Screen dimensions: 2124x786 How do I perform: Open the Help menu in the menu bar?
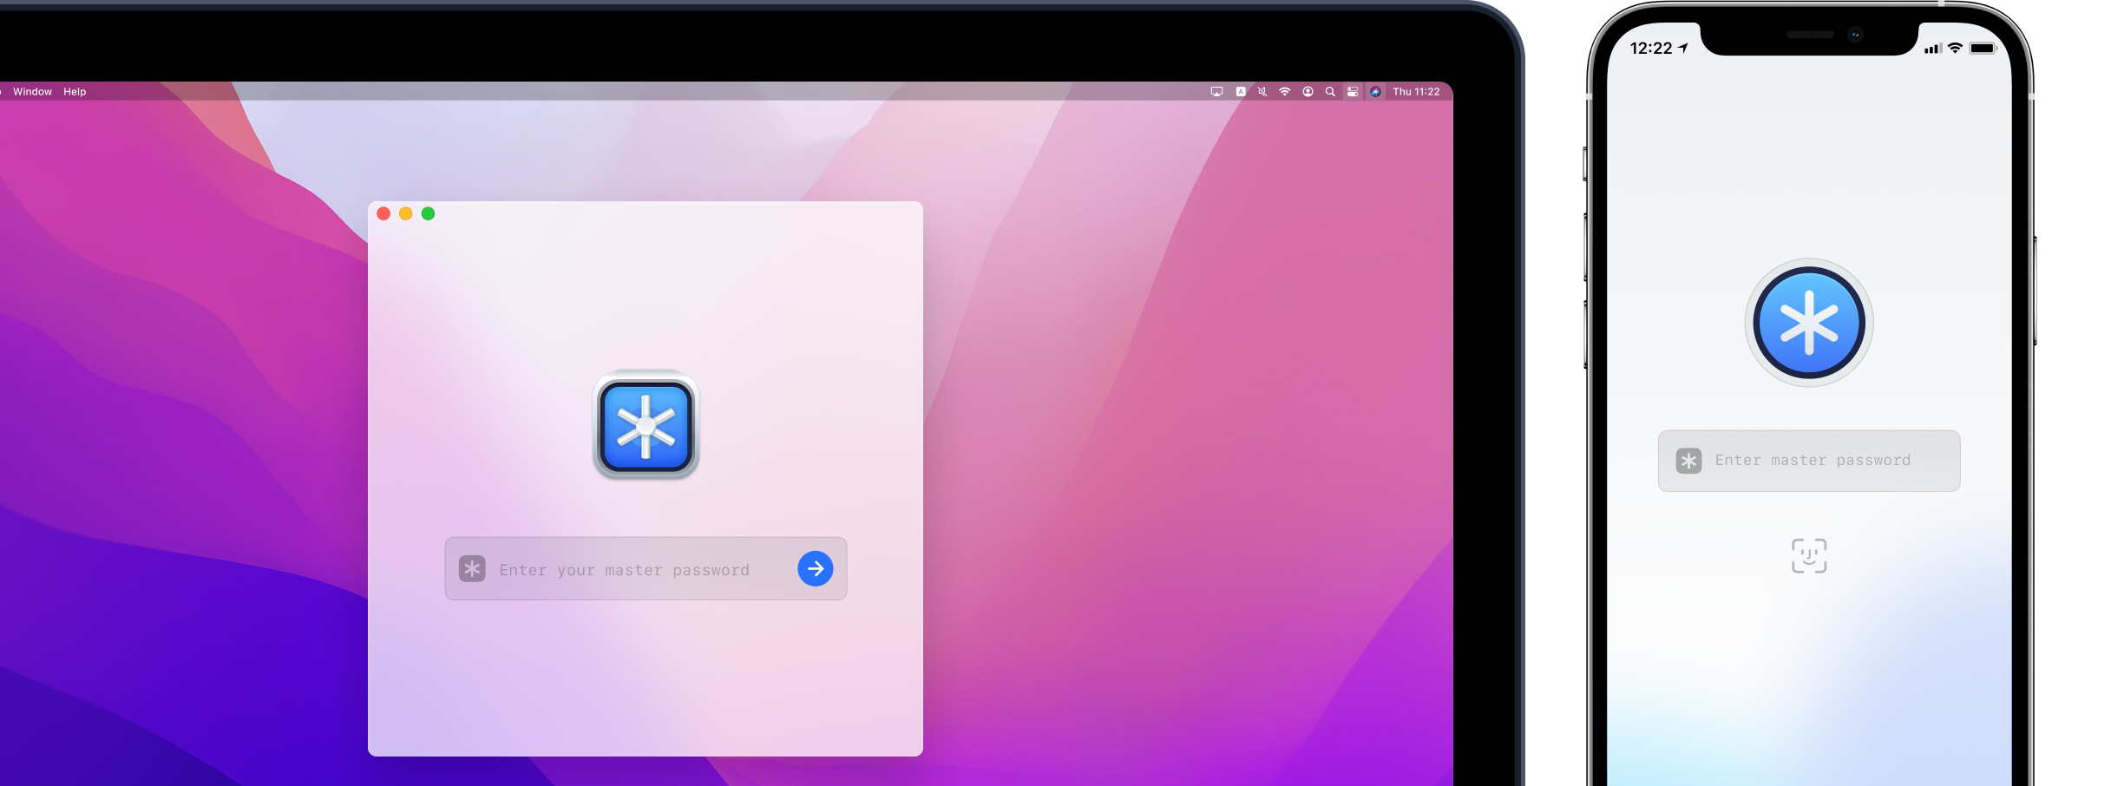(75, 92)
